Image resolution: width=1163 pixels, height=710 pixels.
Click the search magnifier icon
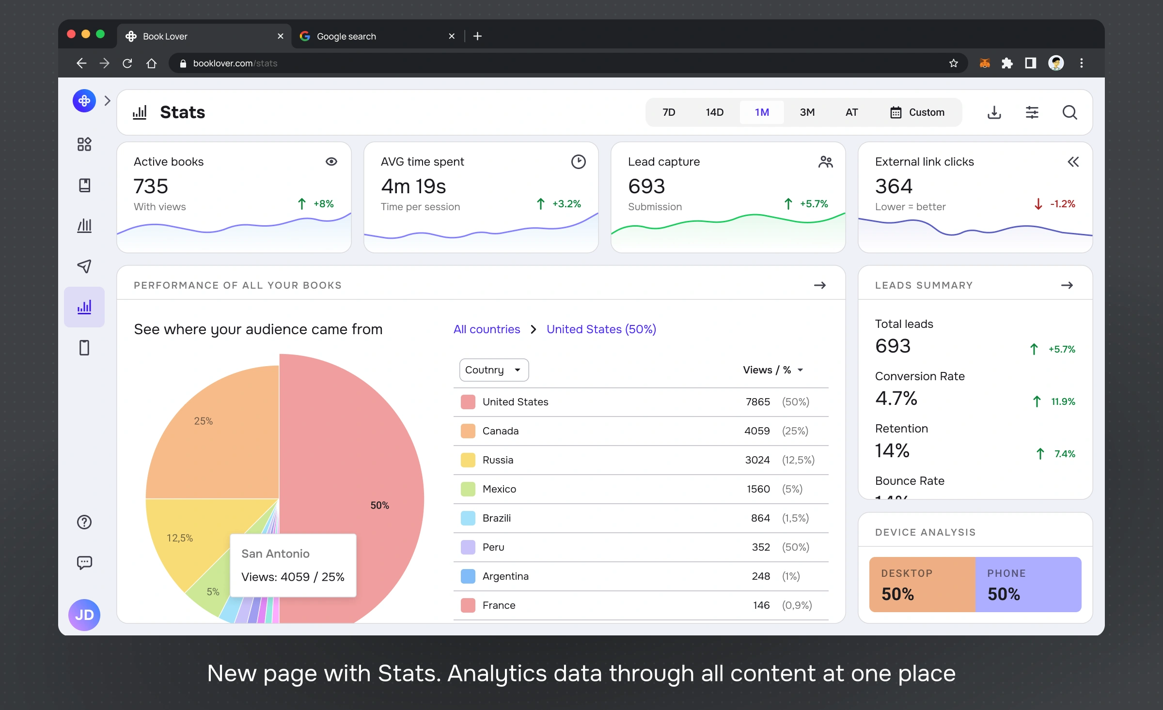click(x=1069, y=112)
